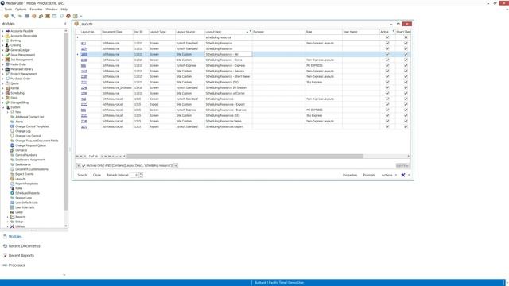Click the Search button in Layouts

[x=82, y=175]
